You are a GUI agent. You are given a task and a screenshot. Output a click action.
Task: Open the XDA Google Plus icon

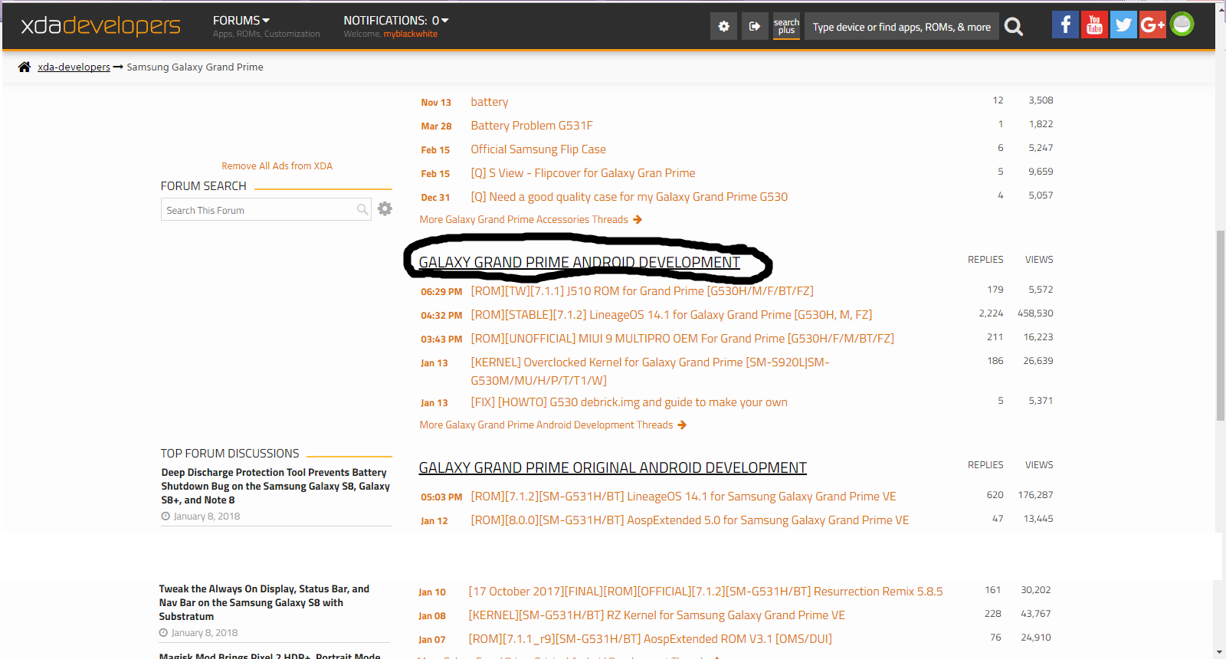click(1152, 25)
